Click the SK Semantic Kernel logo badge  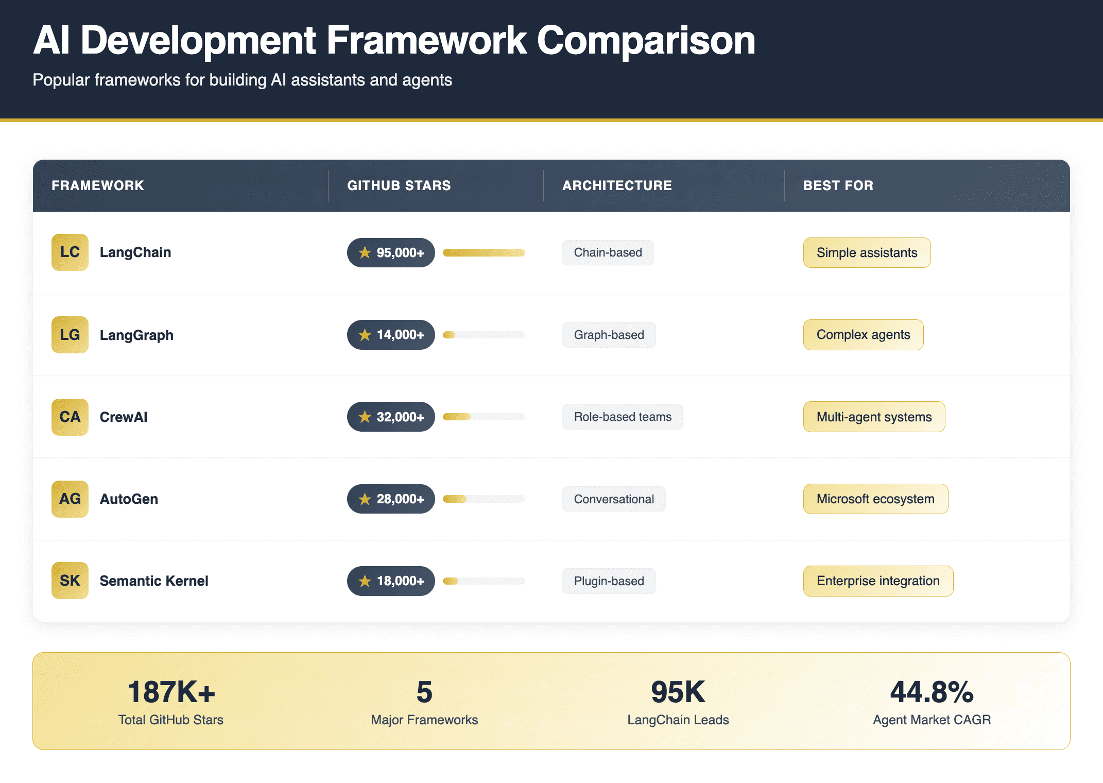coord(70,581)
